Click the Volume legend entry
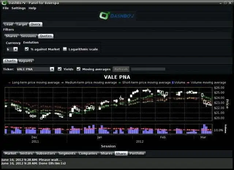This screenshot has width=234, height=170. [178, 83]
